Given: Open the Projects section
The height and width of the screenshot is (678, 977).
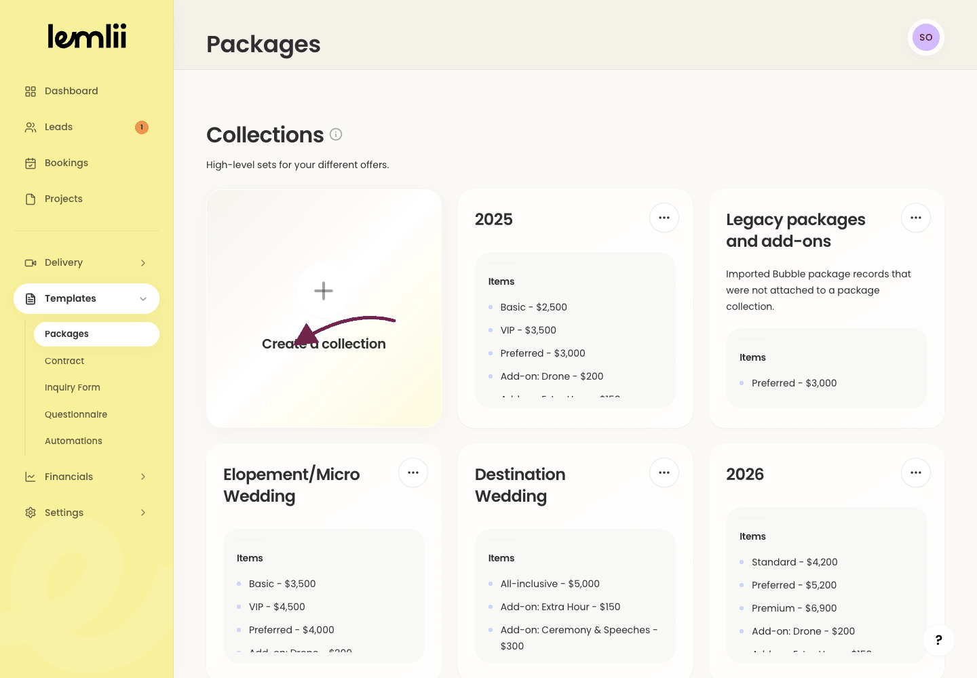Looking at the screenshot, I should point(86,199).
